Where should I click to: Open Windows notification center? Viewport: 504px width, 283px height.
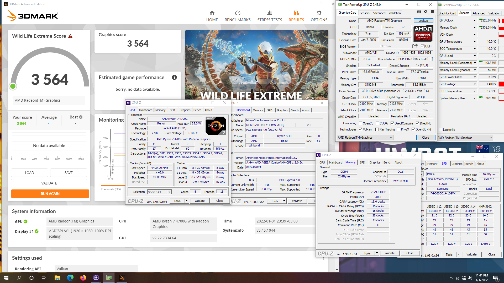click(x=496, y=278)
